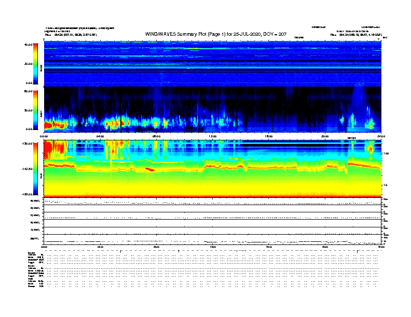This screenshot has width=411, height=317.
Task: Click the -130.00 label on TNR scale
Action: (27, 143)
